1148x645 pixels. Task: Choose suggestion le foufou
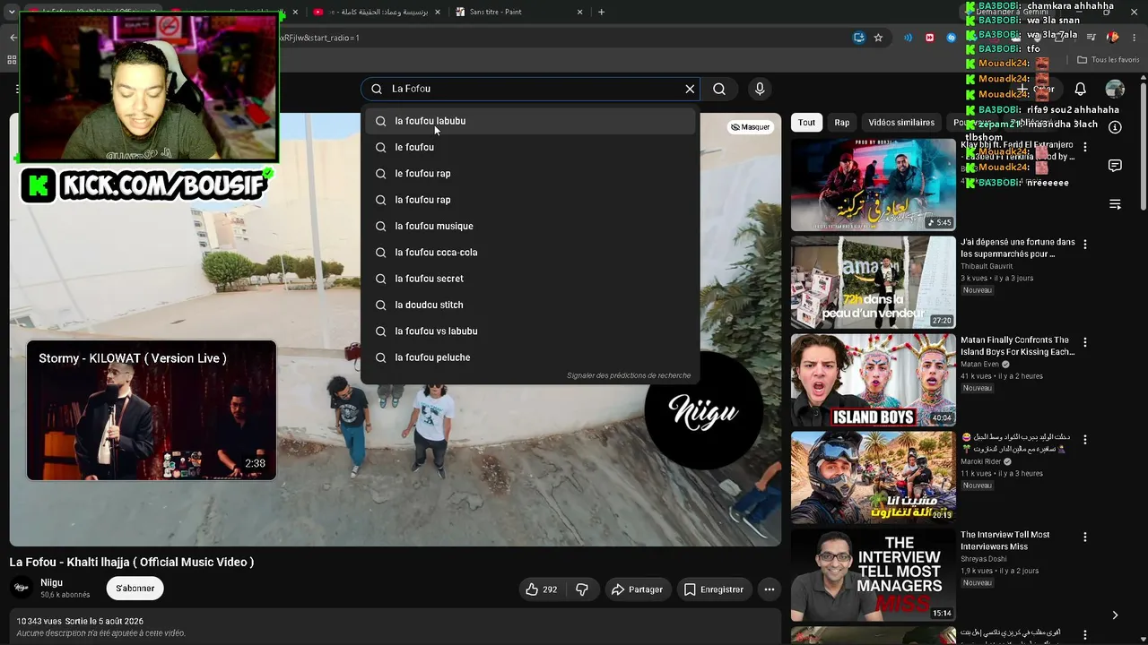[x=529, y=147]
